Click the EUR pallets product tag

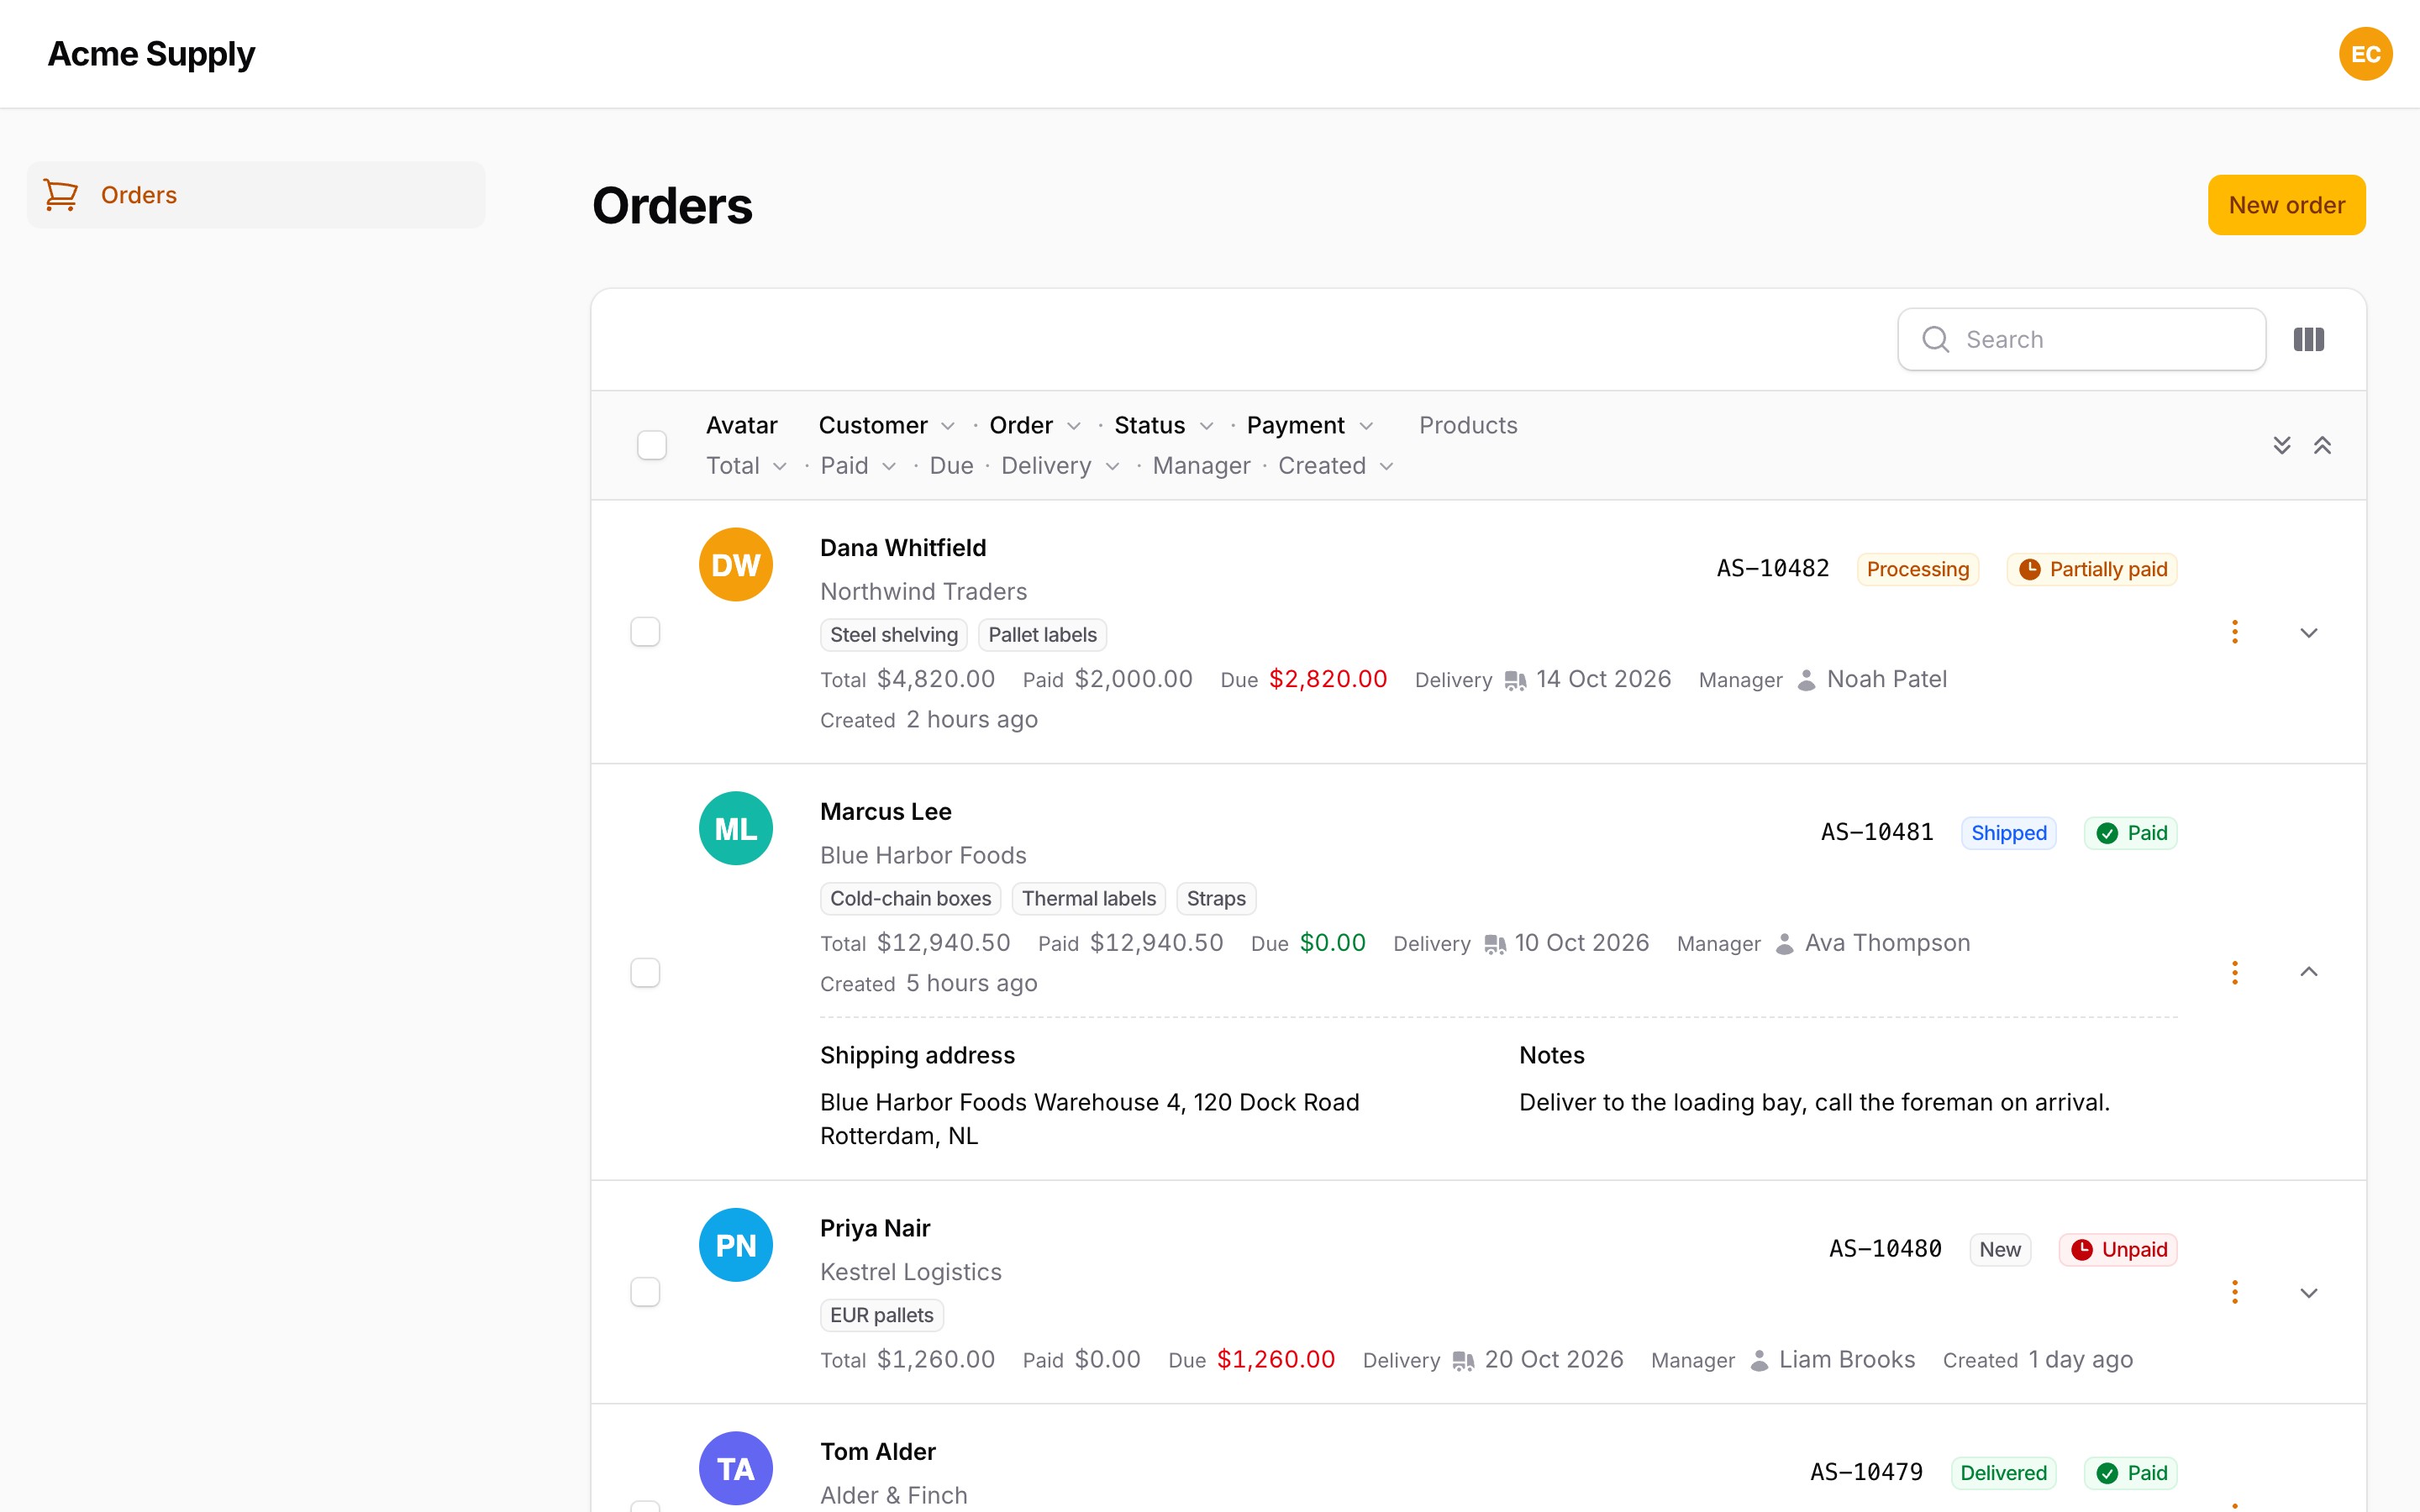tap(882, 1315)
